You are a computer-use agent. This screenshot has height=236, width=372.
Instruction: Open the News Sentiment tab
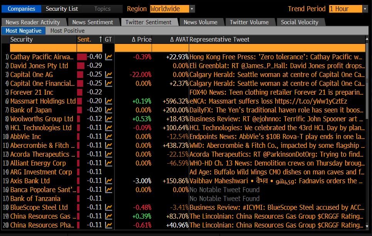pos(93,22)
